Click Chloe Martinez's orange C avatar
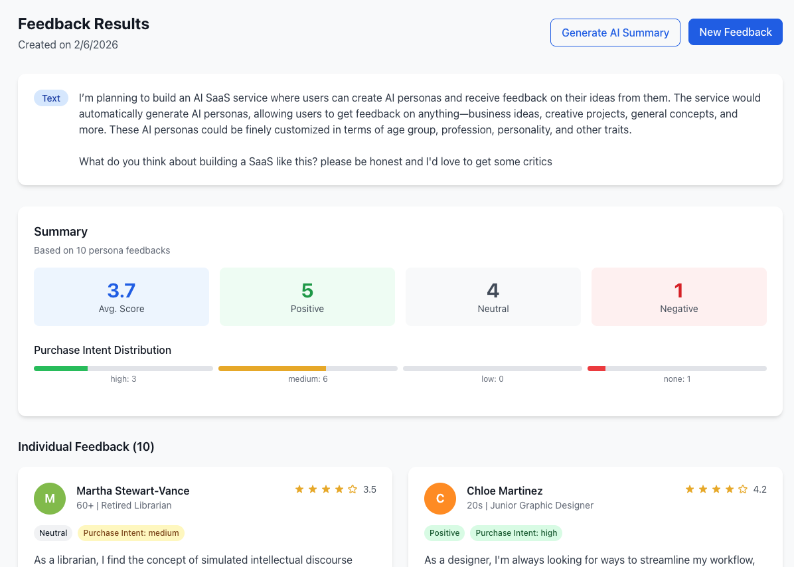This screenshot has width=794, height=567. 440,499
